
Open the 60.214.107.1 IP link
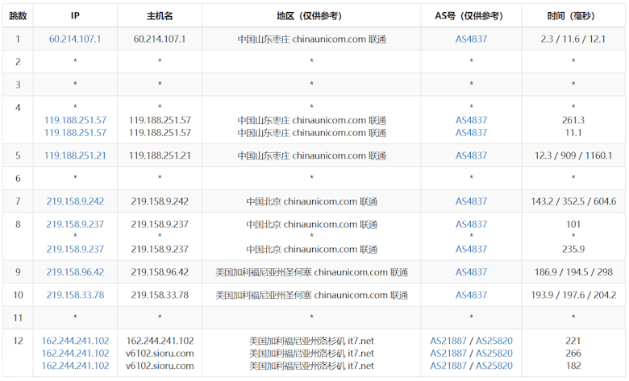coord(75,39)
